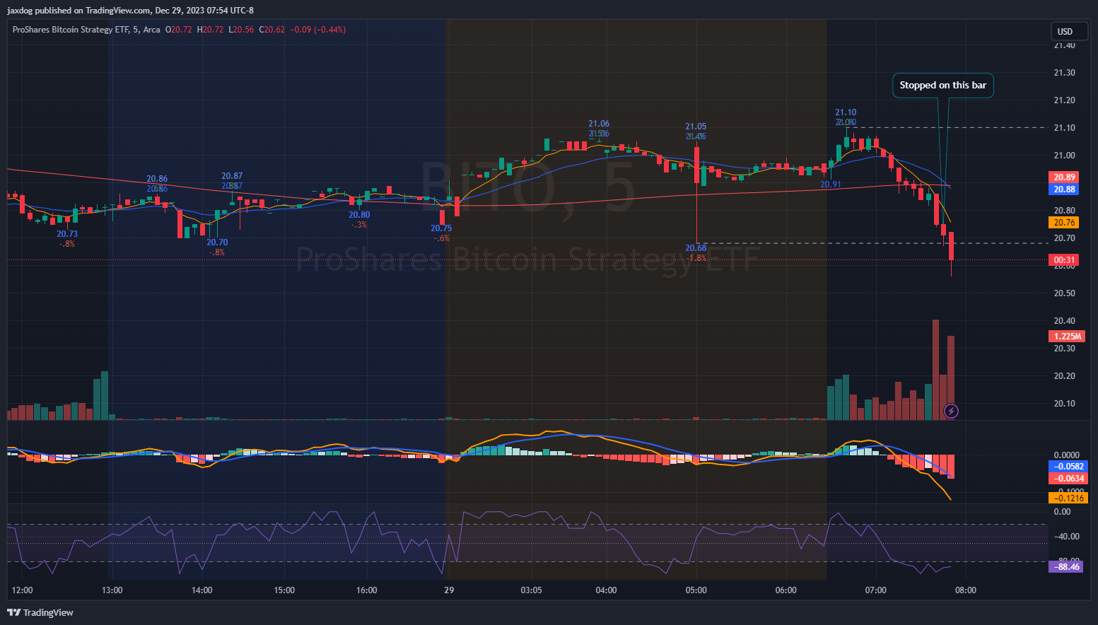
Task: Click the 0.0000 MACD axis label
Action: click(1066, 455)
